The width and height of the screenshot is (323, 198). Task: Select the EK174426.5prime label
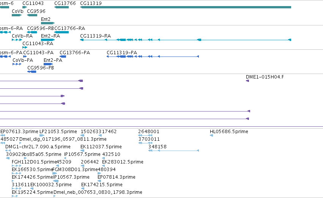point(32,177)
